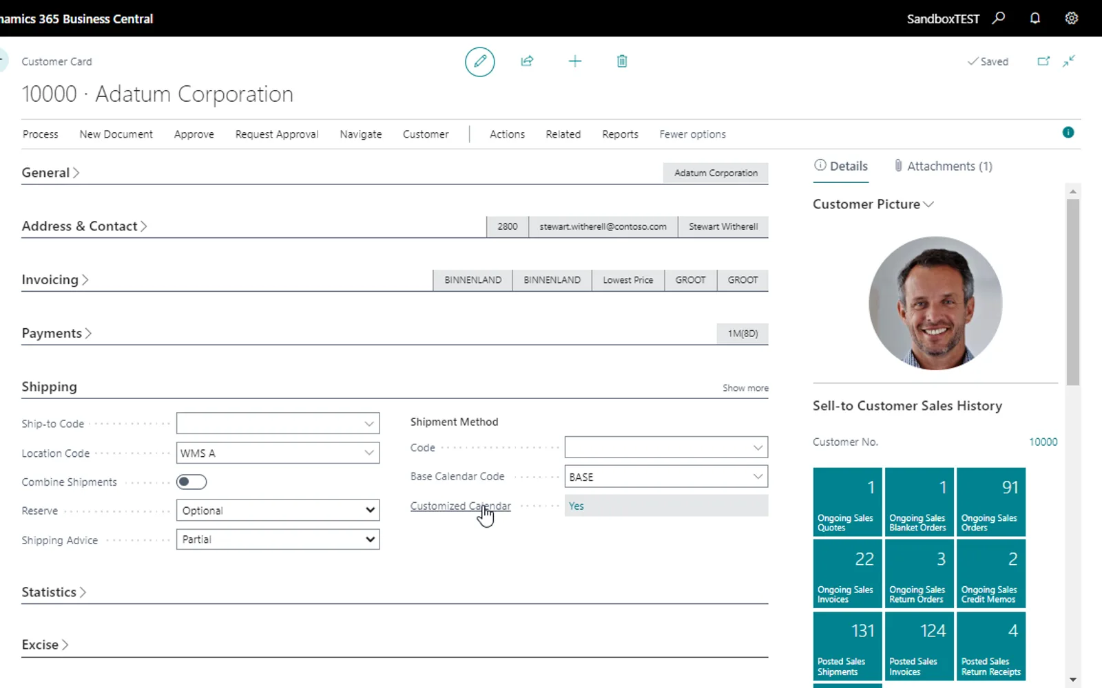Open the Base Calendar Code dropdown

pyautogui.click(x=758, y=477)
